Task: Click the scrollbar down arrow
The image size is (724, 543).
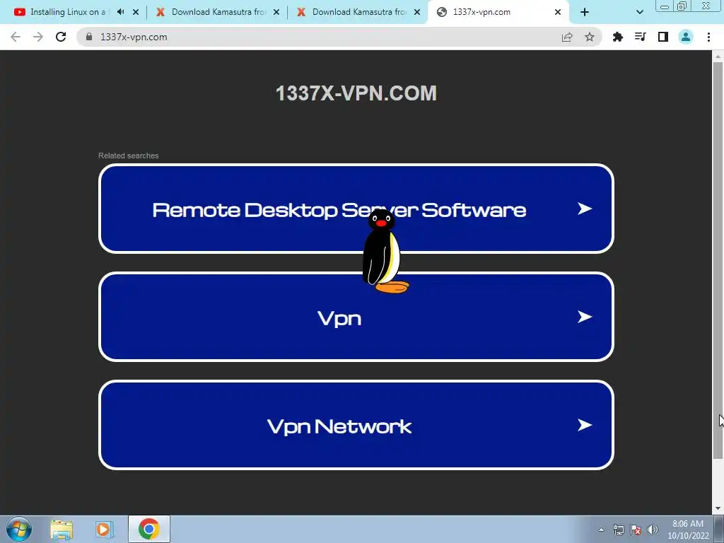Action: (718, 509)
